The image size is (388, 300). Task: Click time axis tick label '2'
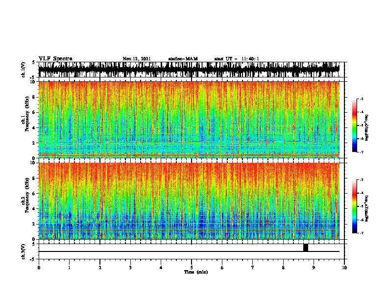pyautogui.click(x=100, y=268)
